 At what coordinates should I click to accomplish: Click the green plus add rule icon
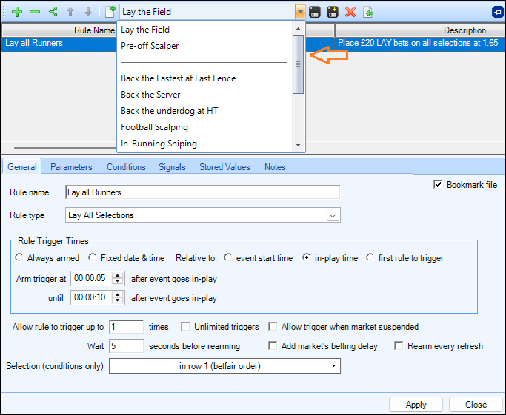[x=17, y=12]
